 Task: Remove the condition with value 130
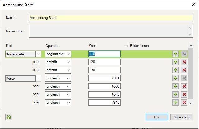click(x=184, y=70)
